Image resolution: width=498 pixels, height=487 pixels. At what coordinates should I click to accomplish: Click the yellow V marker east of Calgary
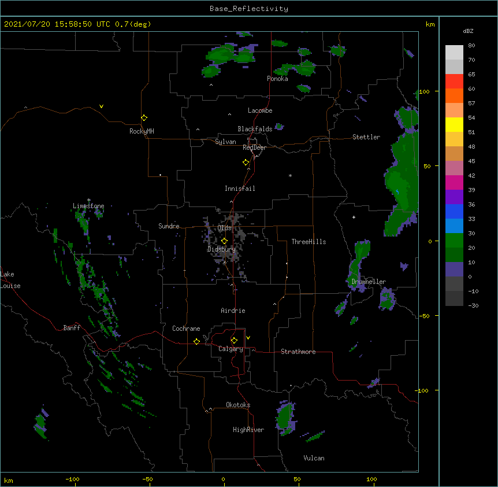click(x=248, y=338)
